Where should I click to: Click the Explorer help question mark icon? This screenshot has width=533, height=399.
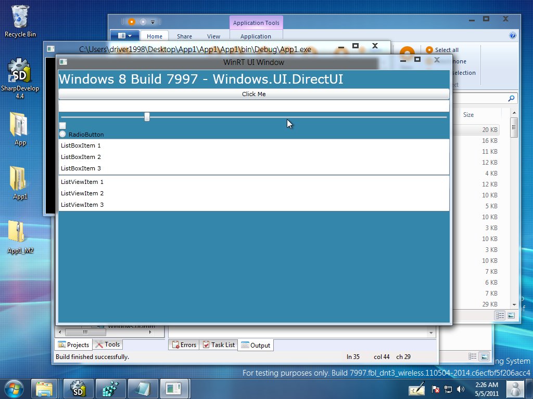(x=513, y=35)
